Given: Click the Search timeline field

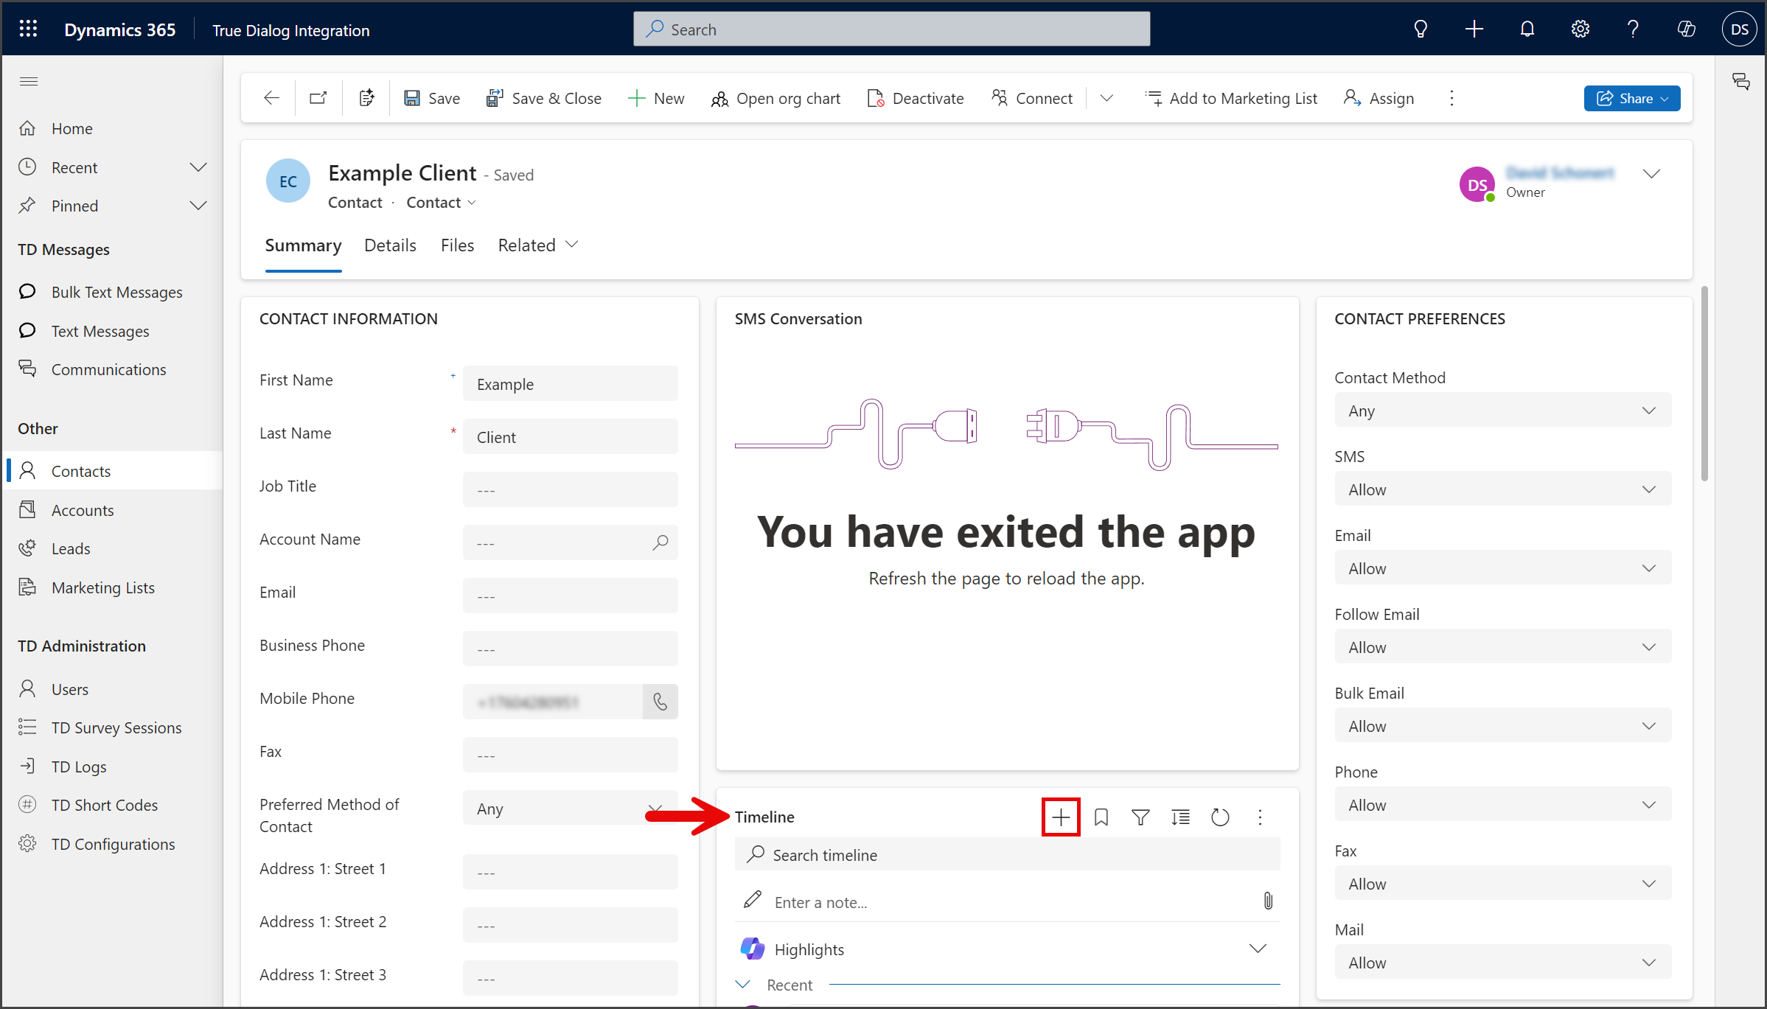Looking at the screenshot, I should pyautogui.click(x=1007, y=855).
